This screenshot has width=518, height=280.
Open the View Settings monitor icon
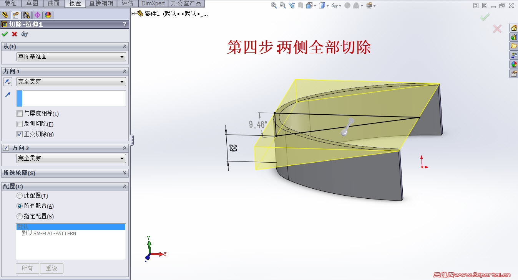point(369,5)
